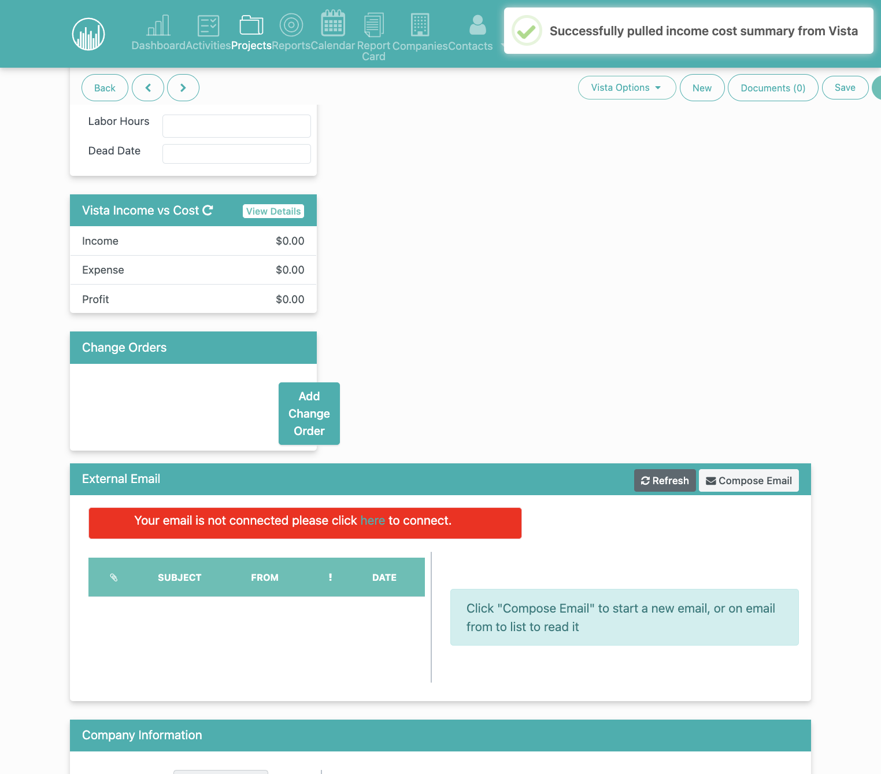Click the Dead Date input field

236,154
